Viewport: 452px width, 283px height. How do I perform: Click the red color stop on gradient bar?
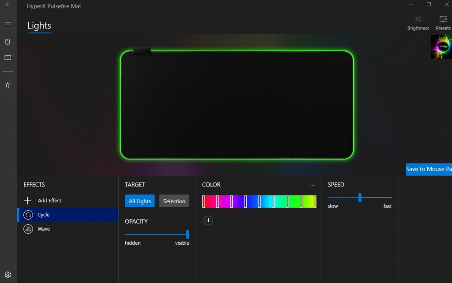tap(203, 201)
